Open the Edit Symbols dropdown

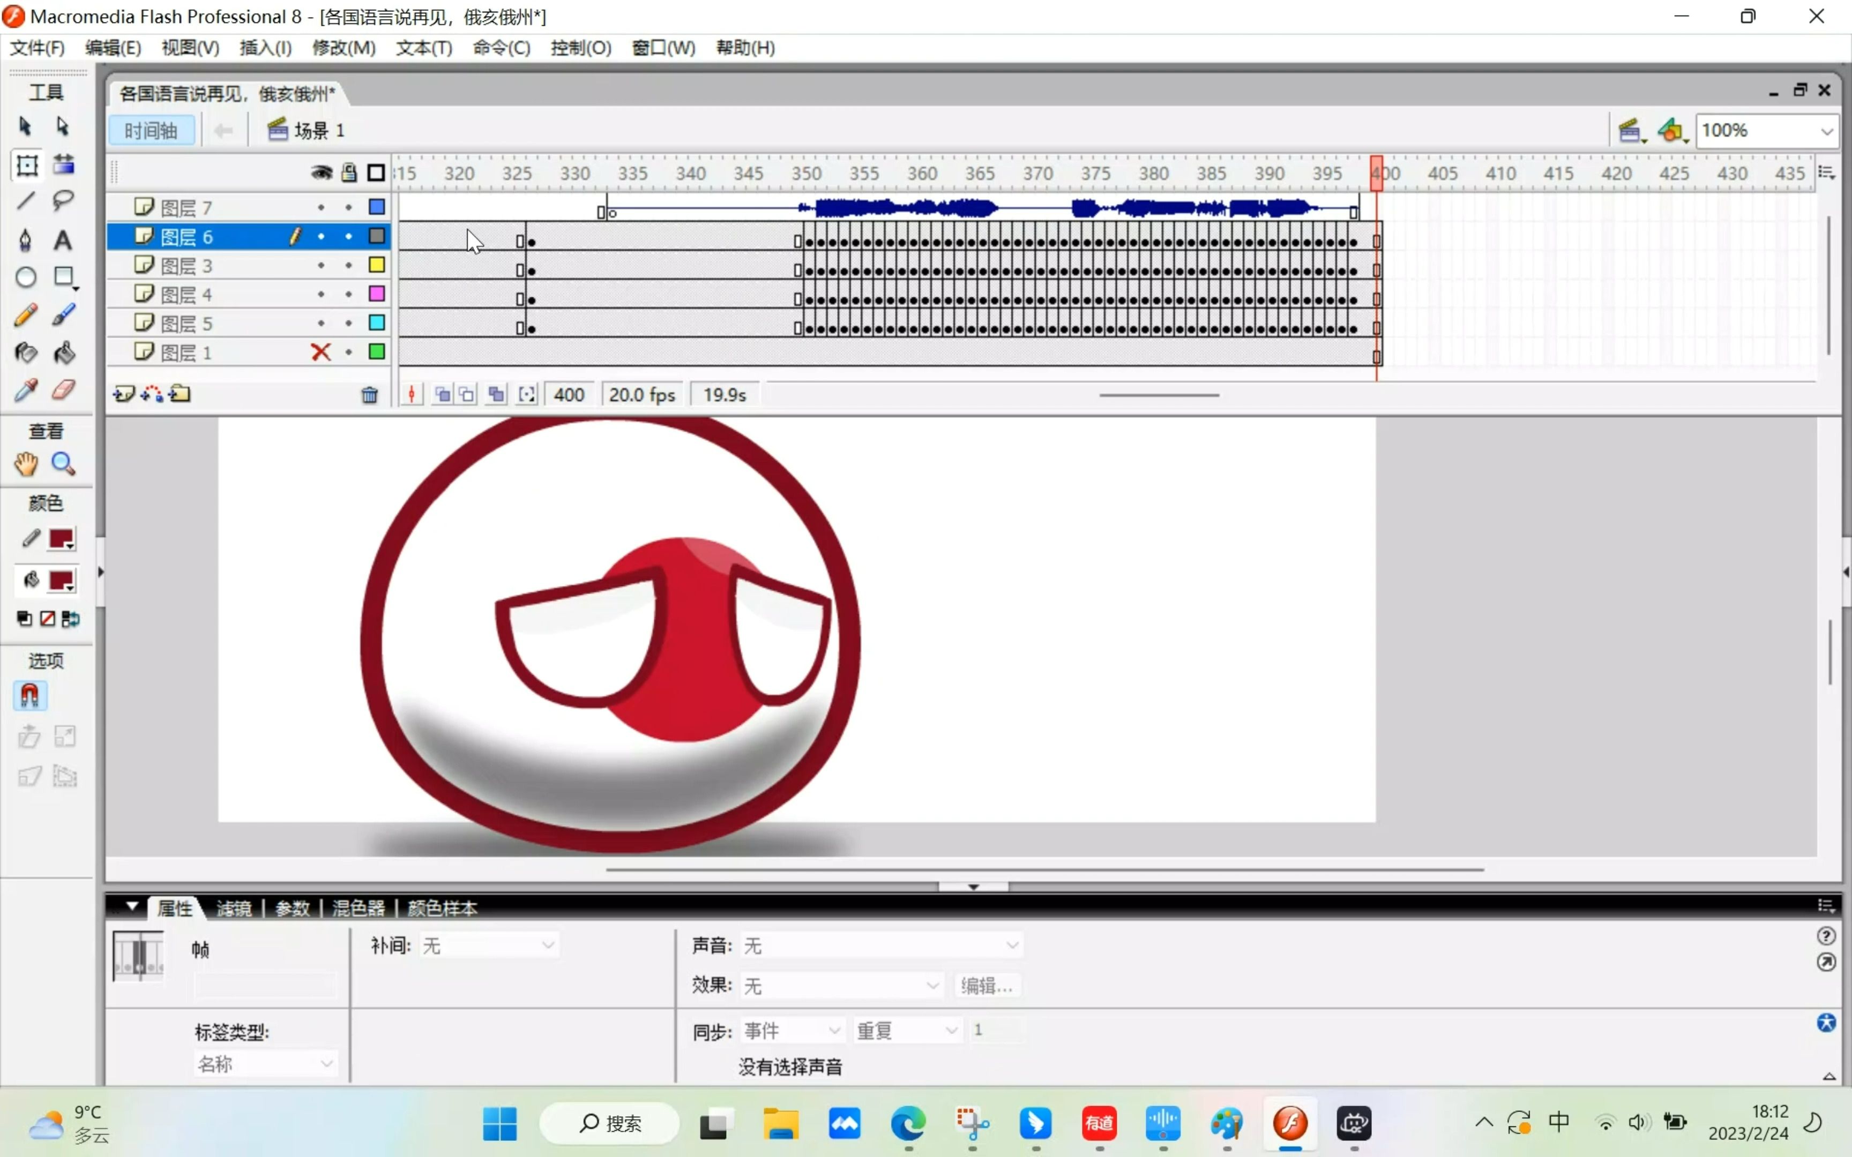pos(1673,131)
